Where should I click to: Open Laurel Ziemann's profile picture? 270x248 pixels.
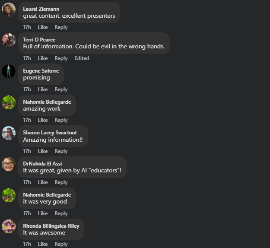pos(9,10)
